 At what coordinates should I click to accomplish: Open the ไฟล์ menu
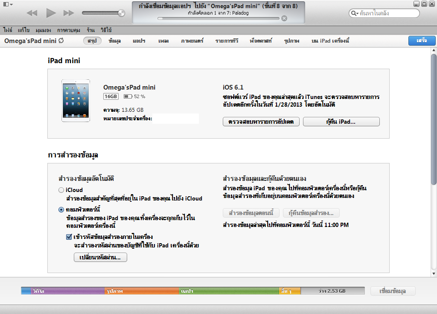click(x=8, y=30)
